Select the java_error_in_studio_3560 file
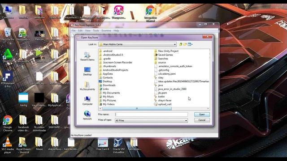This screenshot has height=161, width=287. tap(170, 89)
